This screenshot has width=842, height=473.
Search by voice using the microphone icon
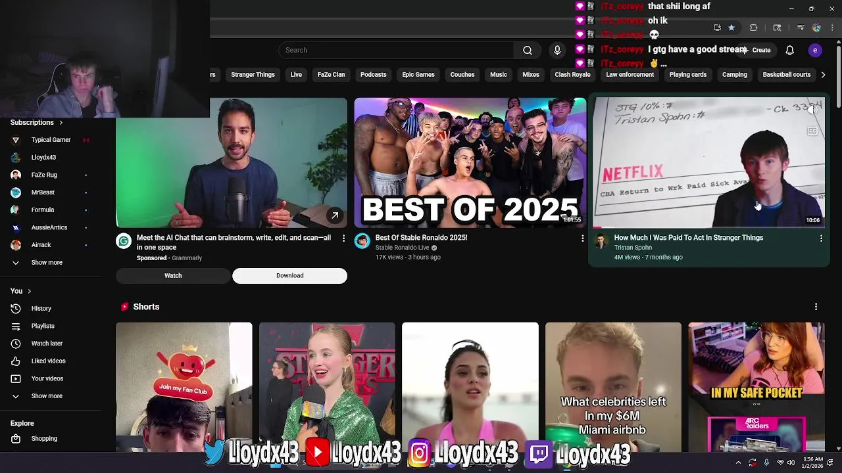point(557,50)
